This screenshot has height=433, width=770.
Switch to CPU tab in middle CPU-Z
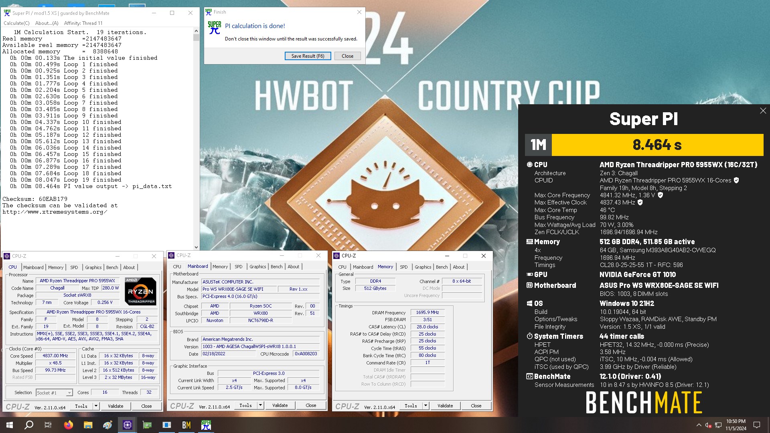click(177, 267)
